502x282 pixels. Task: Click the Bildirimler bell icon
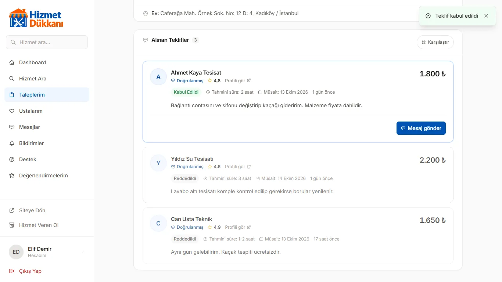(x=12, y=143)
